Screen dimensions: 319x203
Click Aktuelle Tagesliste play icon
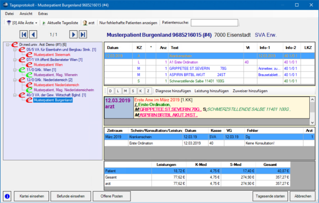[44, 23]
